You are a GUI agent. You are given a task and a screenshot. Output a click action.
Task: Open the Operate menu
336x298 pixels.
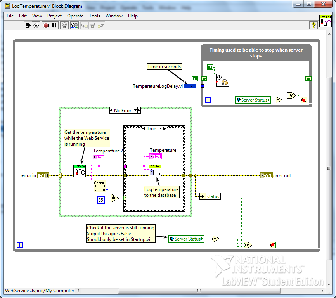75,16
